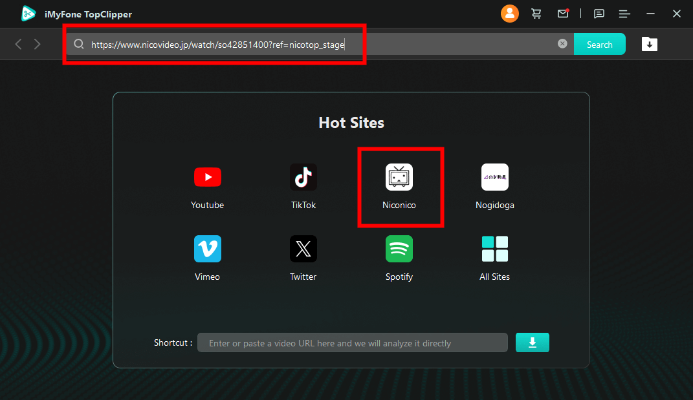693x400 pixels.
Task: Open the shopping cart icon
Action: click(536, 14)
